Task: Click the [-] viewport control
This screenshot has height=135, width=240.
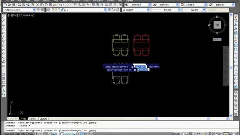Action: click(10, 15)
